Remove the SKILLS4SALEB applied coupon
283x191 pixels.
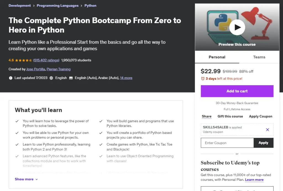coord(267,130)
